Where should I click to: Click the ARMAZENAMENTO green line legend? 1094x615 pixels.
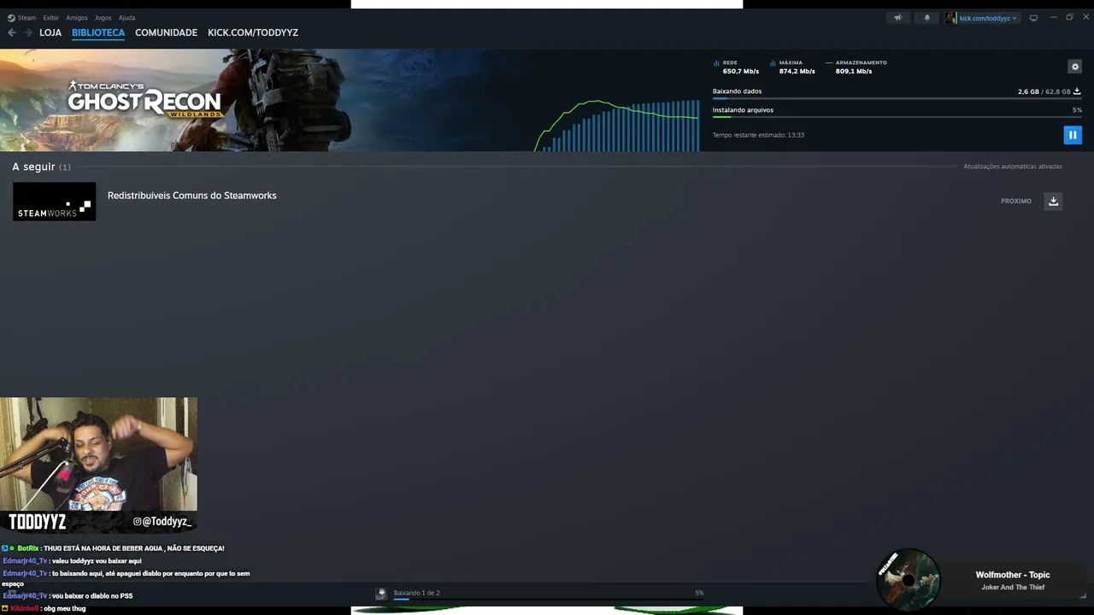829,63
